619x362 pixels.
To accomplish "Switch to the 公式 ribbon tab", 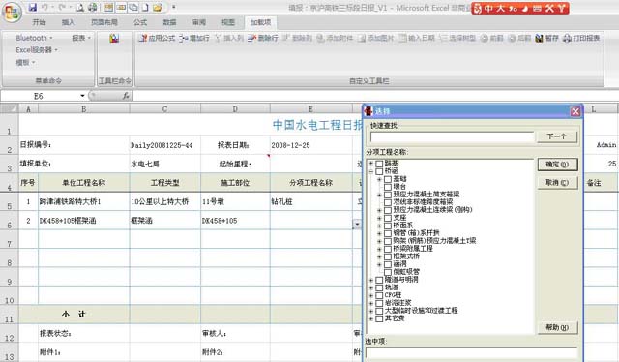I will pos(140,22).
